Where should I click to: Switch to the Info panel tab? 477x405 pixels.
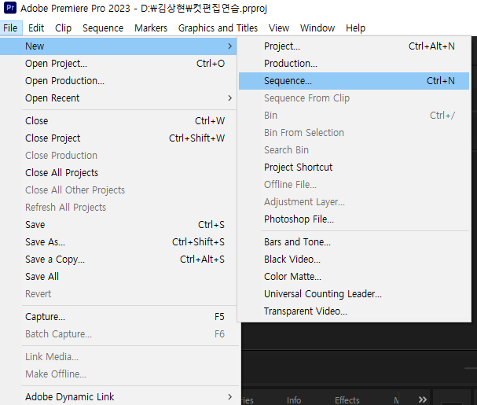point(294,399)
